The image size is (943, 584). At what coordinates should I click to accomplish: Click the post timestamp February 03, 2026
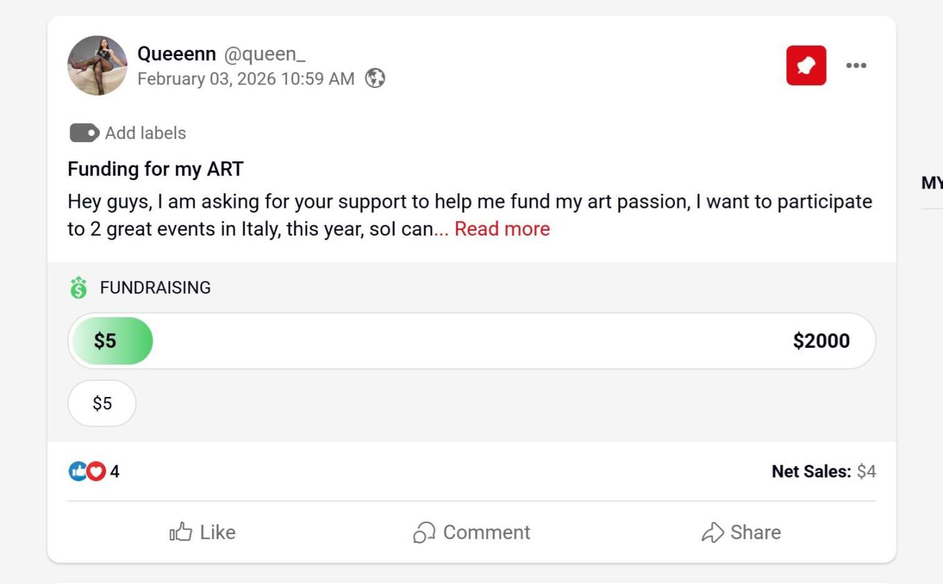(x=245, y=79)
